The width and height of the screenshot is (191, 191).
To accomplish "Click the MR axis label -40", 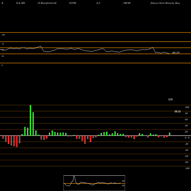I will point(186,150).
